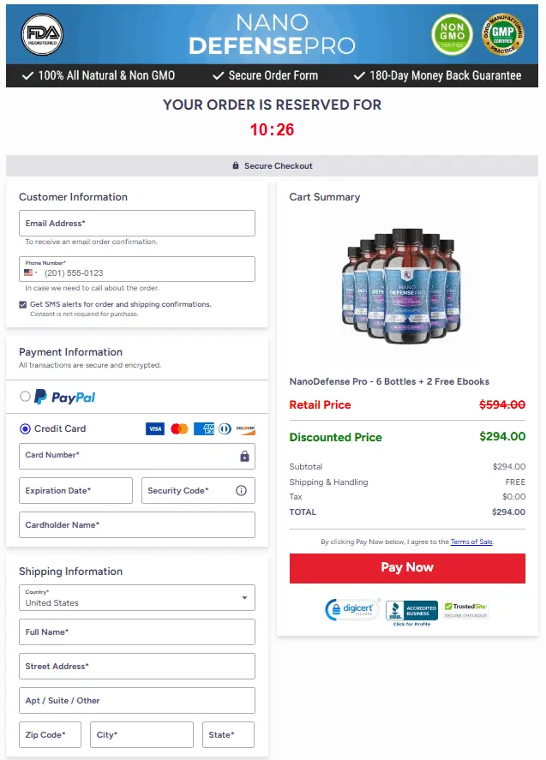Screen dimensions: 546x760
Task: Click the TrustedSite secure checkout badge
Action: point(466,609)
